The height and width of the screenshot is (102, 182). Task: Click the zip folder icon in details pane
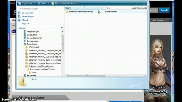coord(22,82)
